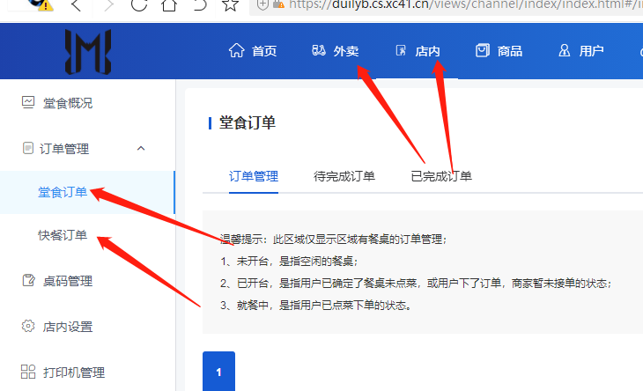Click the 打印机管理 grid icon
The height and width of the screenshot is (391, 643).
click(28, 373)
